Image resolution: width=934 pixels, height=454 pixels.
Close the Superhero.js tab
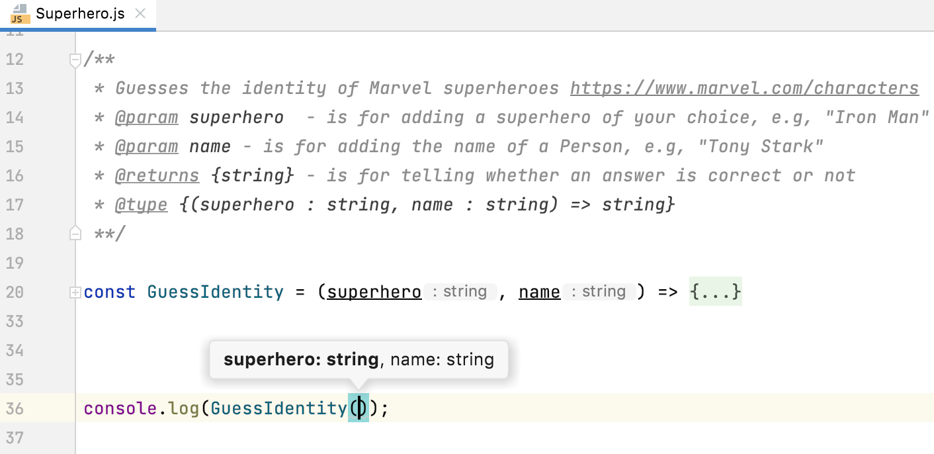pos(139,12)
